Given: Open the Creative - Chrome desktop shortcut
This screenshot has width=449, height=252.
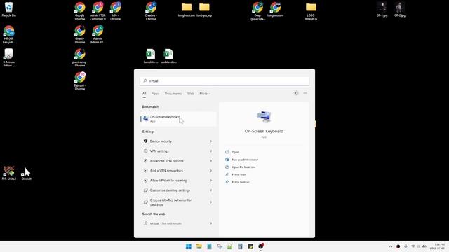Looking at the screenshot, I should [151, 11].
